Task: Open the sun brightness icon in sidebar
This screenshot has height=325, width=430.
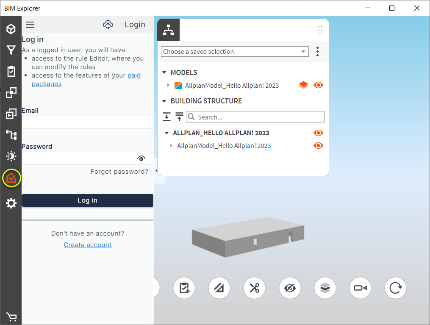Action: click(x=11, y=156)
